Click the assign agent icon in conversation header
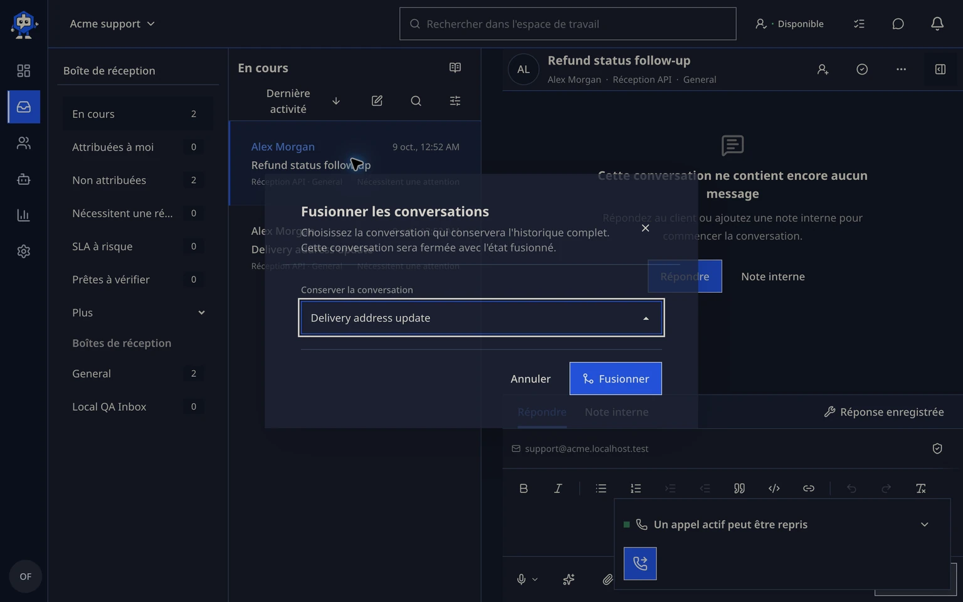This screenshot has width=963, height=602. coord(823,70)
